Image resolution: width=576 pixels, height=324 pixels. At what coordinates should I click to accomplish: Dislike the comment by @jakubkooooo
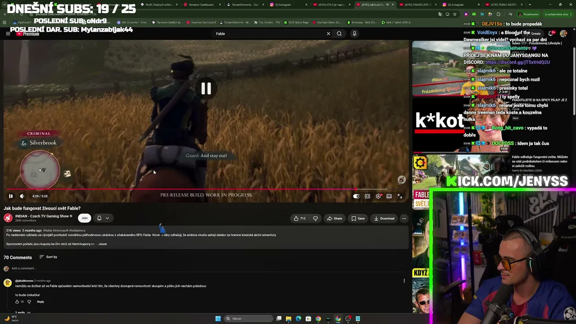[x=29, y=302]
